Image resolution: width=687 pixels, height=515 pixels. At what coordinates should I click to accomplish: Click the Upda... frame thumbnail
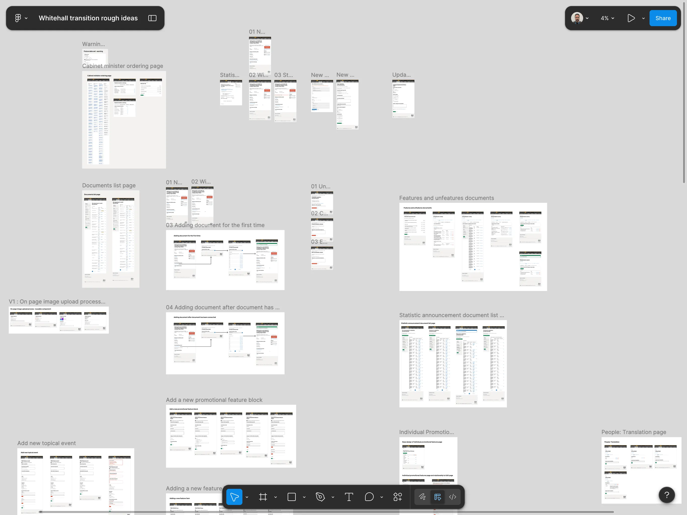click(403, 99)
